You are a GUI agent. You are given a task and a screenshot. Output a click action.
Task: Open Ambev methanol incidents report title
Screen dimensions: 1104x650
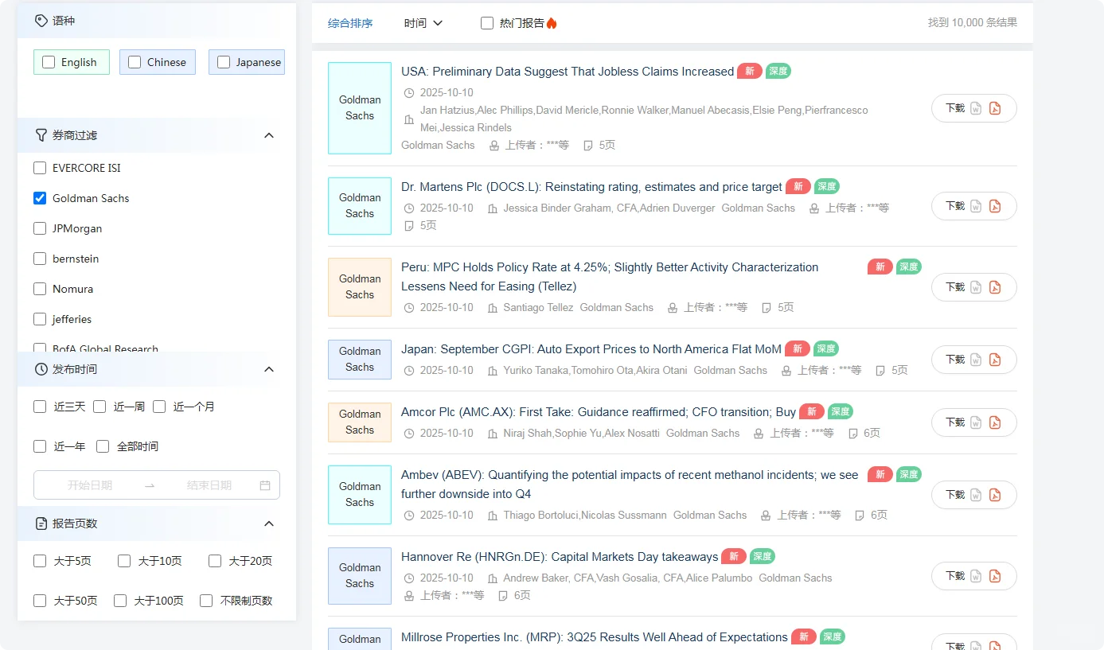(630, 485)
